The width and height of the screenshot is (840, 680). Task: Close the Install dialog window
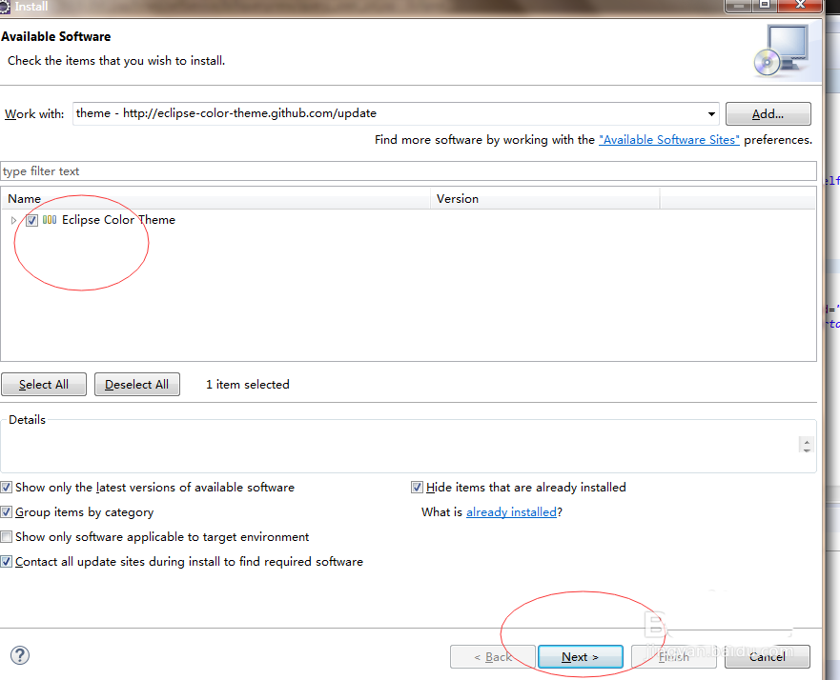pos(799,6)
